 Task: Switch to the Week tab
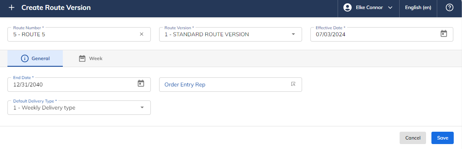[90, 58]
